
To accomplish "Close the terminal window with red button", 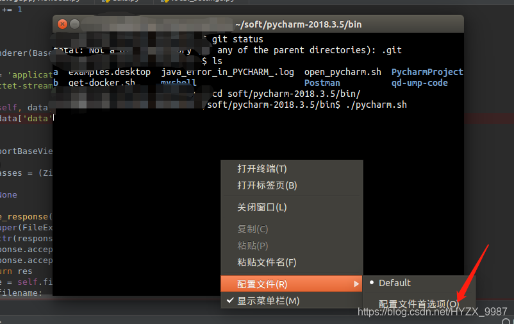I will click(62, 24).
